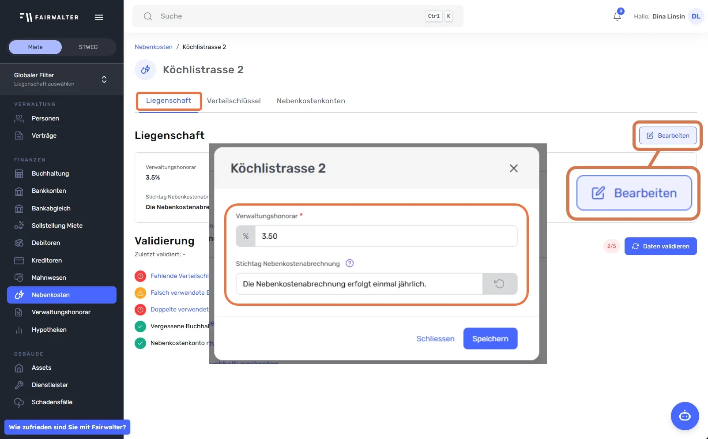Open the chatbot assistant button
This screenshot has width=708, height=439.
click(x=685, y=416)
